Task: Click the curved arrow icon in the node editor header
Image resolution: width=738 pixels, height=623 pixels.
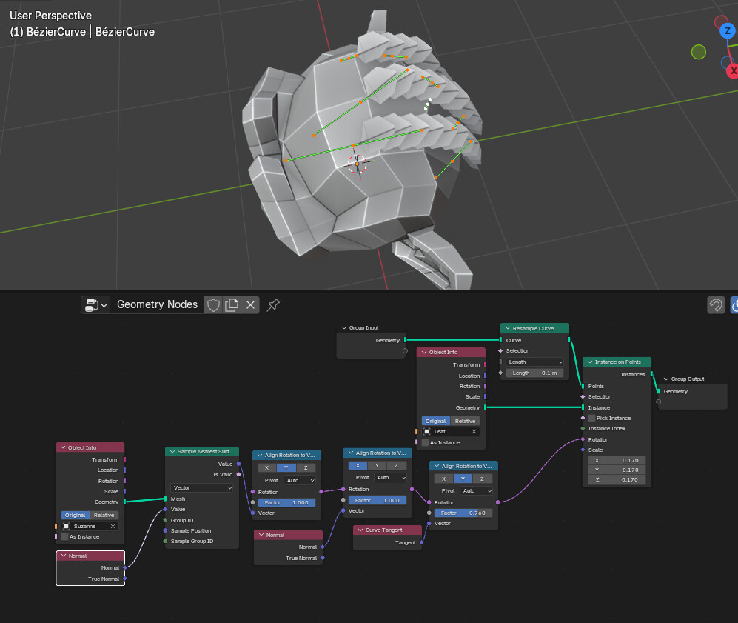Action: tap(716, 305)
